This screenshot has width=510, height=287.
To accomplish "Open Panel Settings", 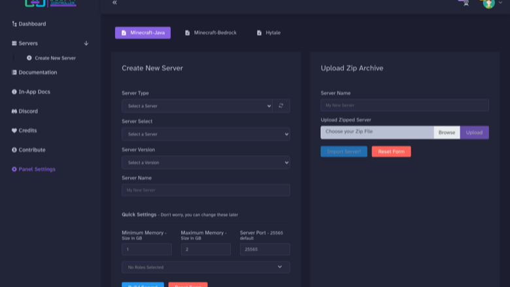I will [37, 169].
